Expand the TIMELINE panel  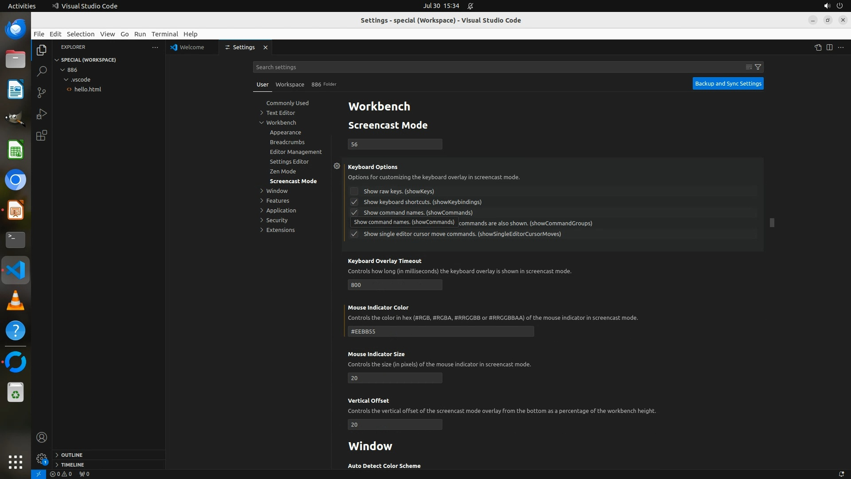tap(72, 464)
